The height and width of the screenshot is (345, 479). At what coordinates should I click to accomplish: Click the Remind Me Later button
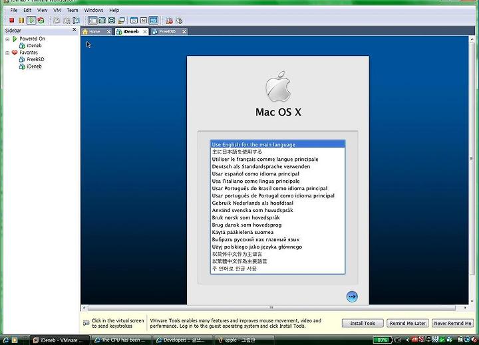pos(408,323)
